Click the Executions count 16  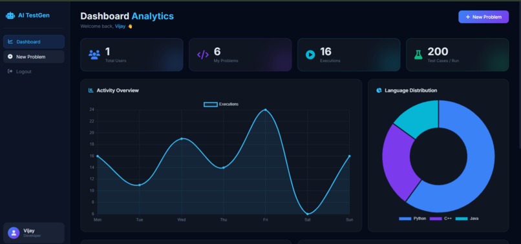[326, 52]
